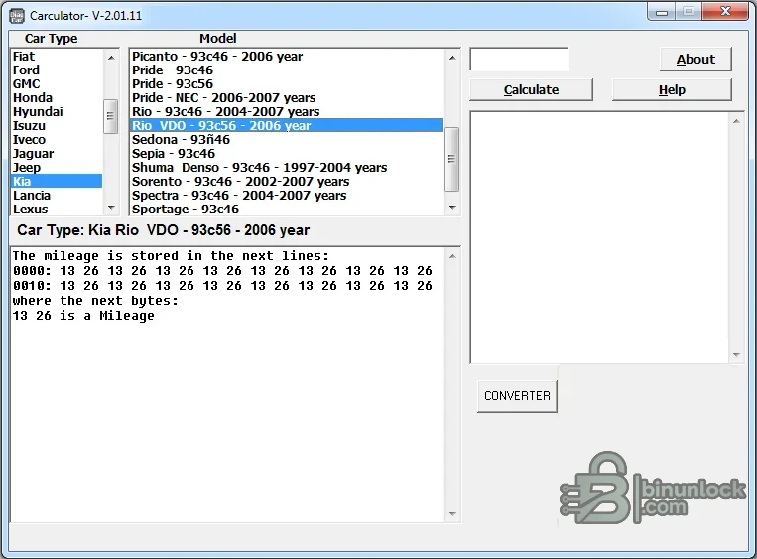Select Lancia in Car Type list

click(x=57, y=196)
